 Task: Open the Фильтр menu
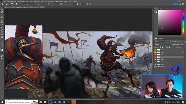(x=43, y=1)
